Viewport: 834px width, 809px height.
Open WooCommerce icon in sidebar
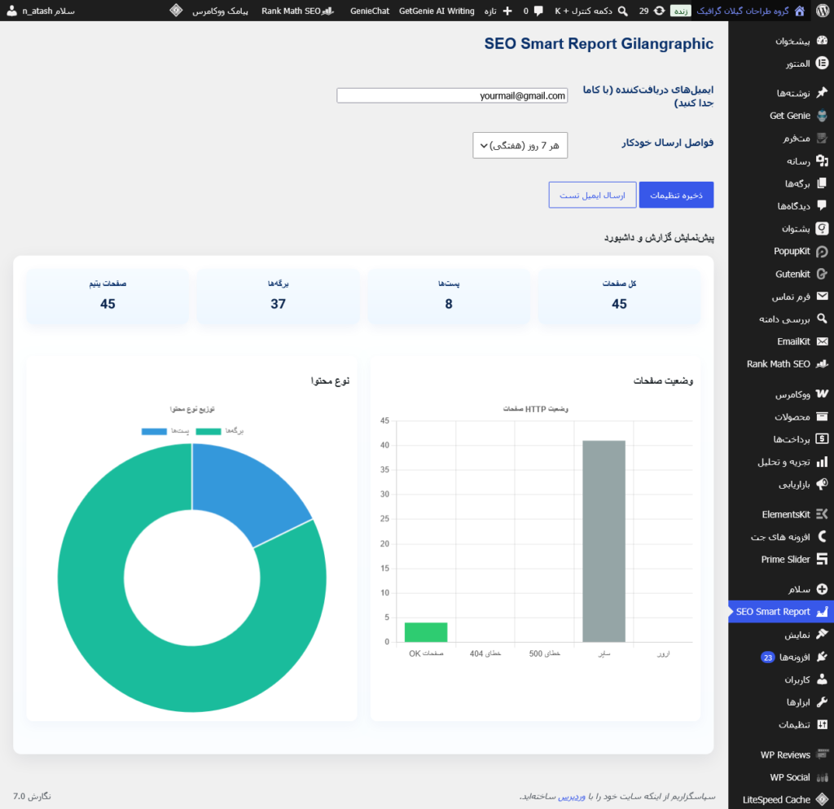(x=822, y=394)
